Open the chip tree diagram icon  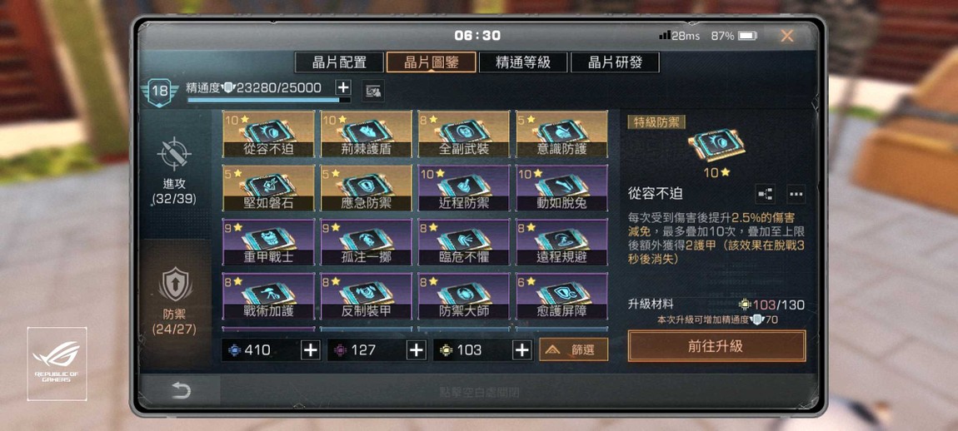(x=765, y=194)
